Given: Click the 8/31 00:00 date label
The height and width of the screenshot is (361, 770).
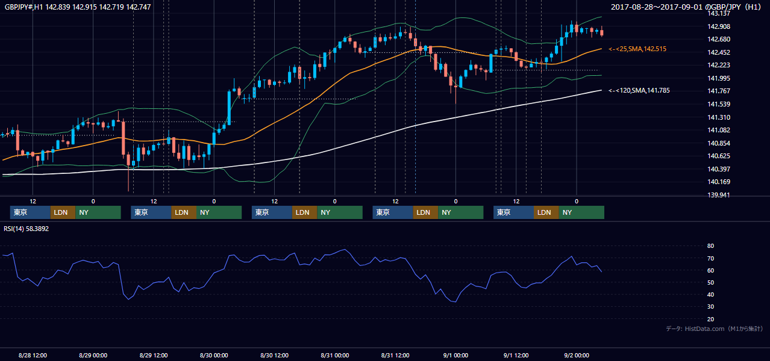Looking at the screenshot, I should tap(335, 356).
